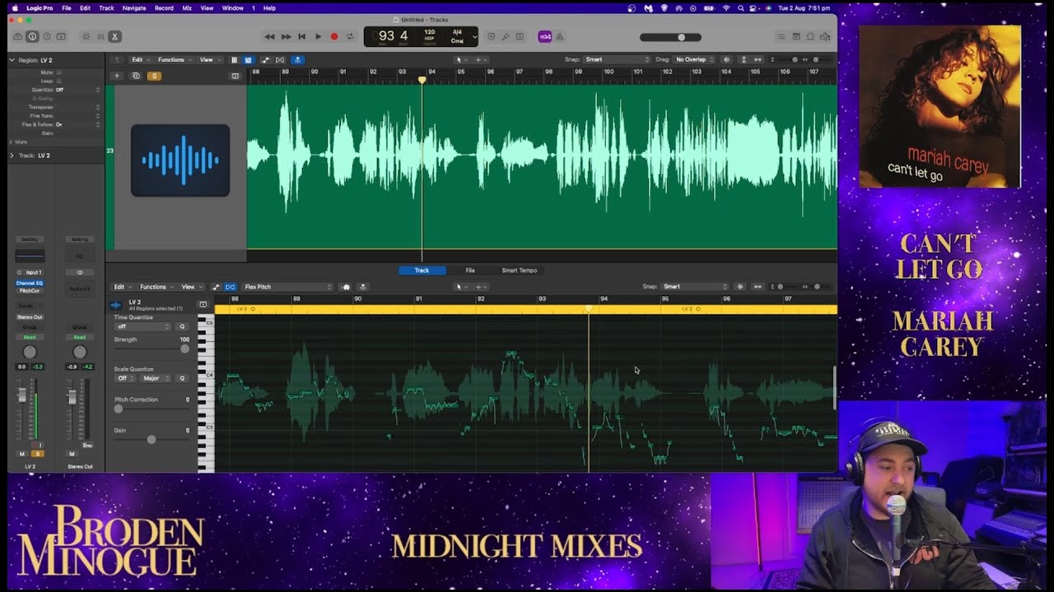Toggle Cycle mode button

point(350,36)
